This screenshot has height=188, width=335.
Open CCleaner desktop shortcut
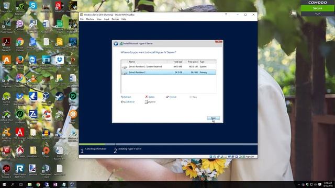[x=47, y=116]
